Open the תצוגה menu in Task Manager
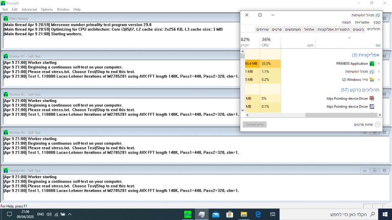392x220 pixels. (x=346, y=22)
